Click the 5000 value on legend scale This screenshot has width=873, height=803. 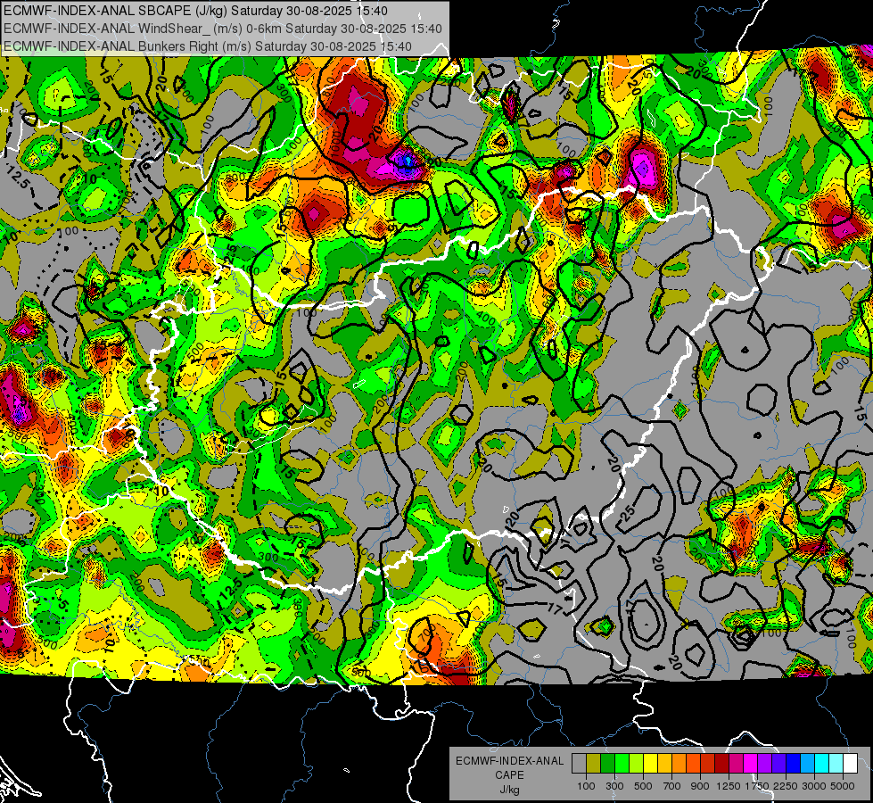point(843,786)
